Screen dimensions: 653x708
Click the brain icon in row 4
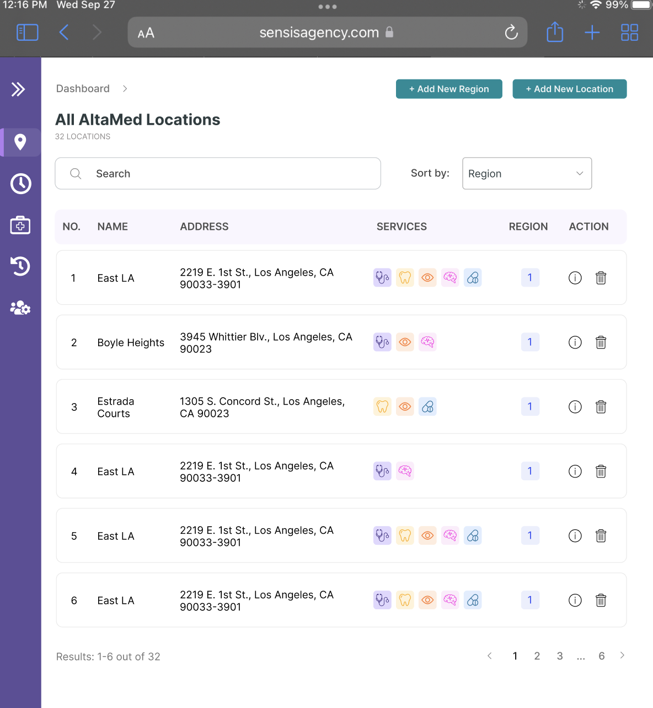click(x=405, y=471)
